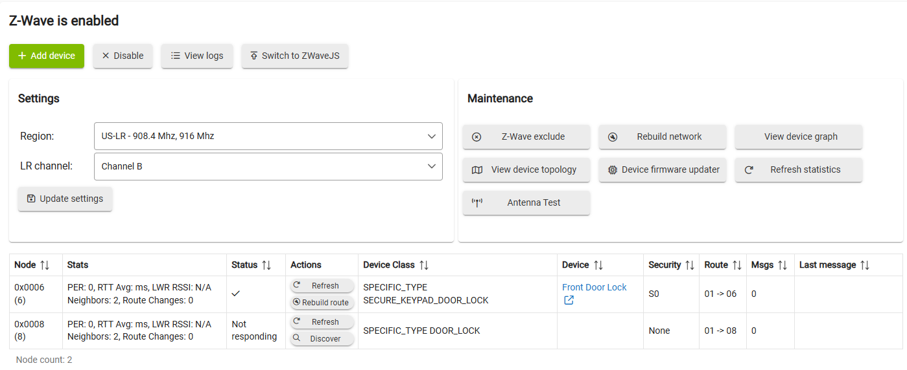Sort by Device column arrows
The height and width of the screenshot is (370, 907).
(x=598, y=265)
